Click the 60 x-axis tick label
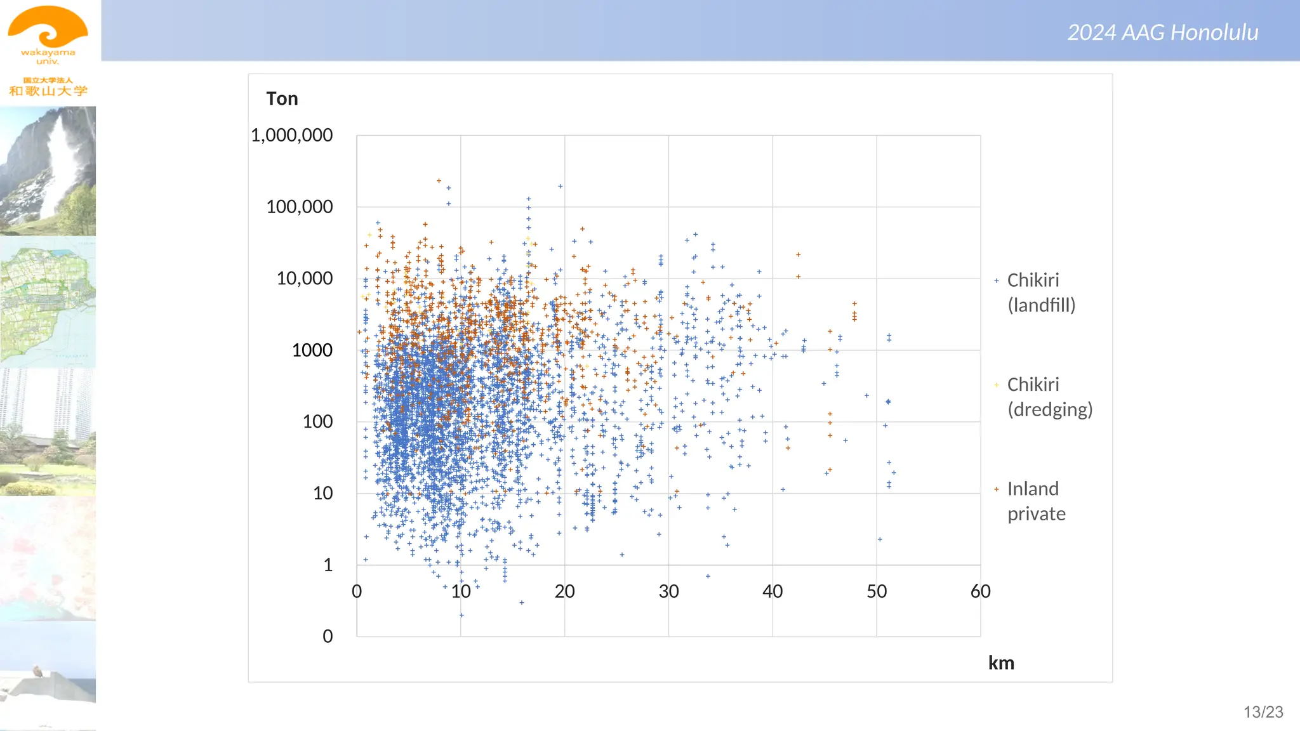The image size is (1300, 731). (980, 591)
